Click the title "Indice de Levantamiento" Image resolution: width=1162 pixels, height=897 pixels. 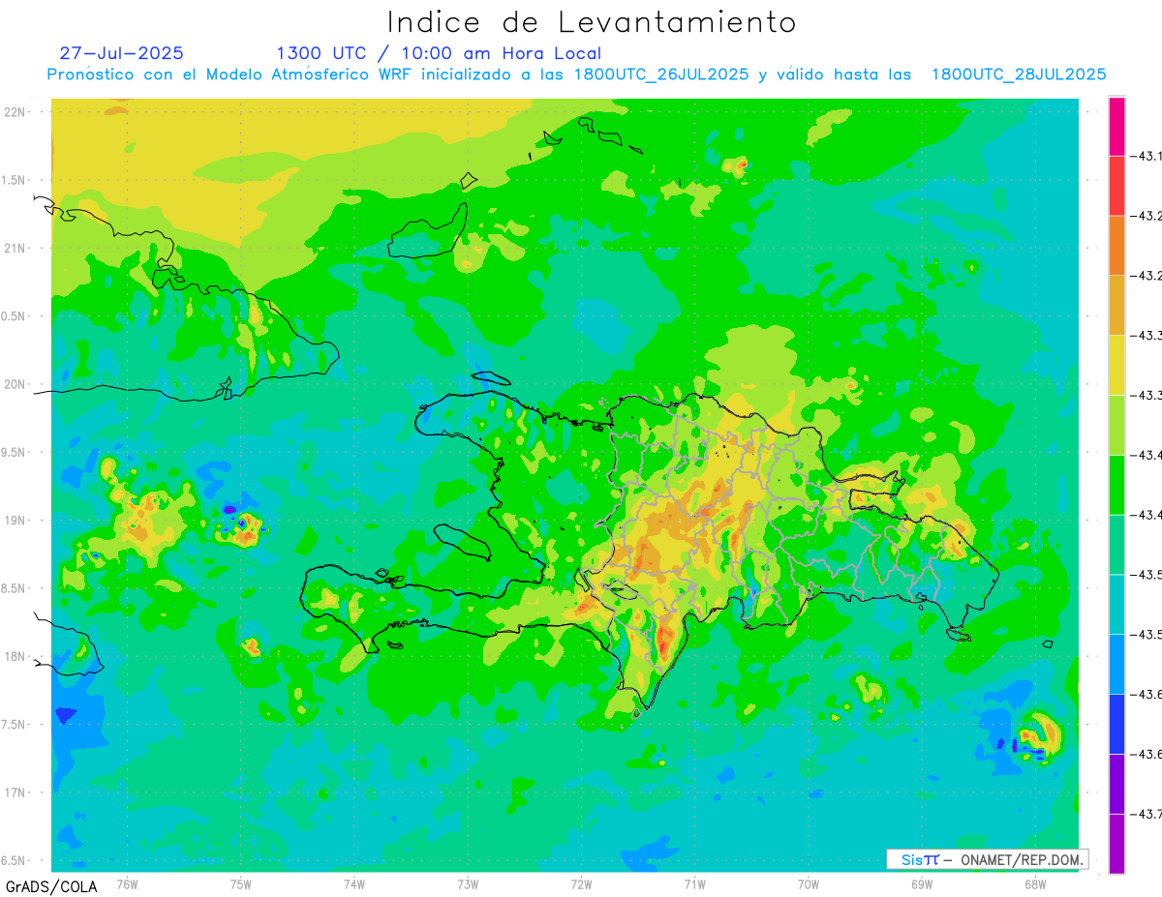[592, 21]
